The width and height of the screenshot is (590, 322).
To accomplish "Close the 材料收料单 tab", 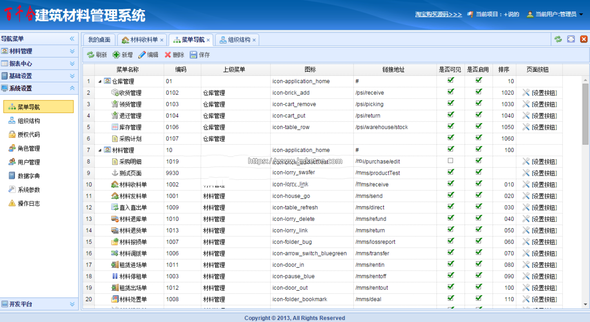I will pyautogui.click(x=162, y=40).
